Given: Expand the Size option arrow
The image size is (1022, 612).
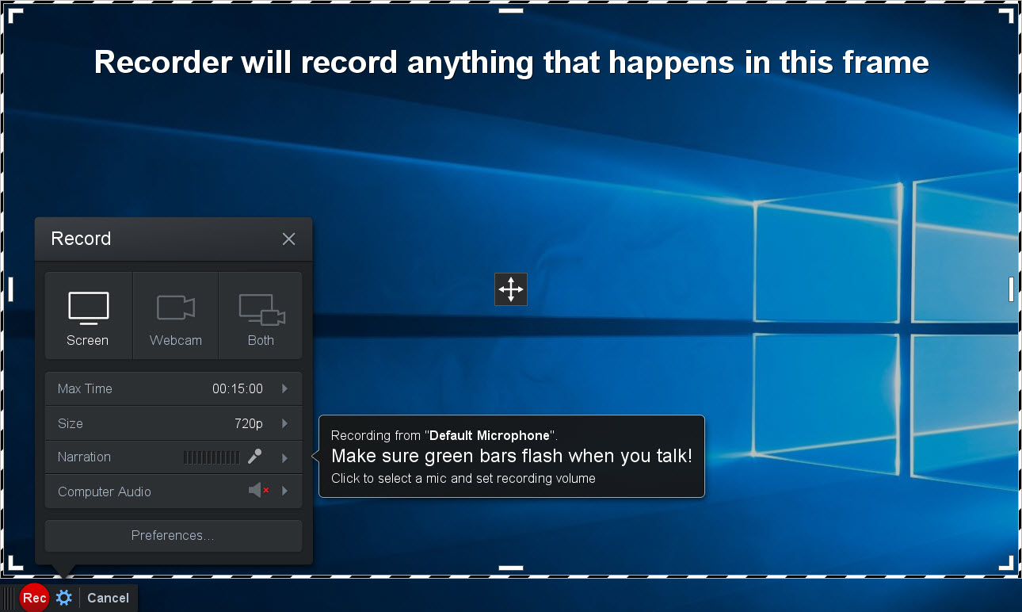Looking at the screenshot, I should coord(284,423).
